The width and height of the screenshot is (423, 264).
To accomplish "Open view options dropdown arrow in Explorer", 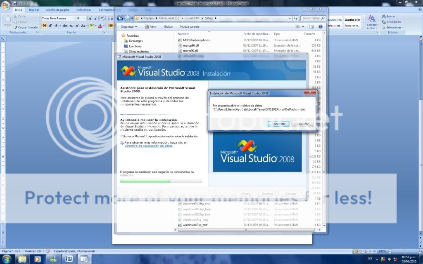I will [x=303, y=27].
